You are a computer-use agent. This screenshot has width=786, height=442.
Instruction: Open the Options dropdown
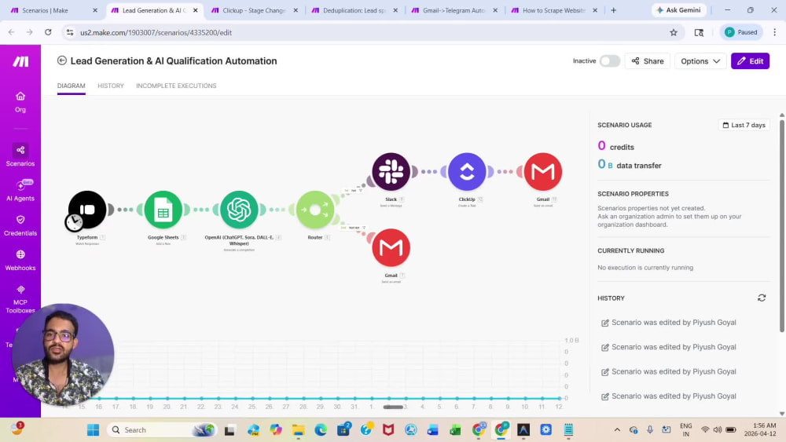coord(700,61)
